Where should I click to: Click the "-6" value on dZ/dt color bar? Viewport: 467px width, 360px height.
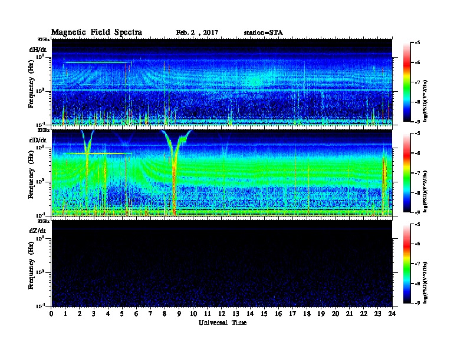click(x=417, y=244)
